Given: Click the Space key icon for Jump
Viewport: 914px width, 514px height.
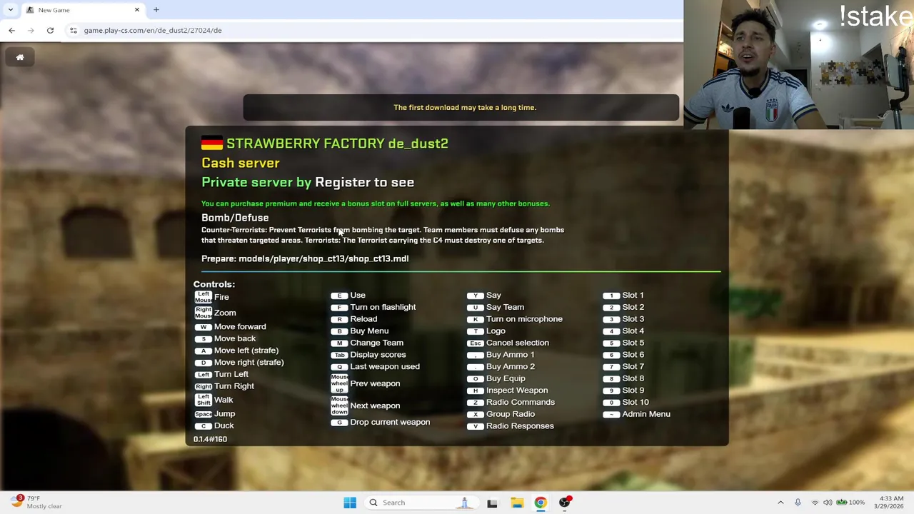Looking at the screenshot, I should (203, 414).
